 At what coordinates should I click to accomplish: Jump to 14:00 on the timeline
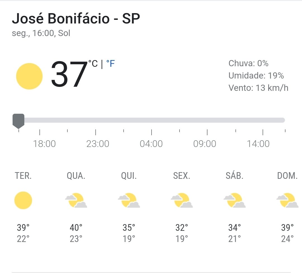[258, 144]
